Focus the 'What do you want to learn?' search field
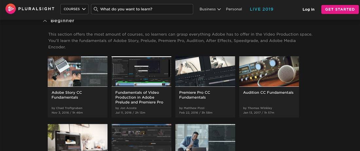 click(142, 9)
